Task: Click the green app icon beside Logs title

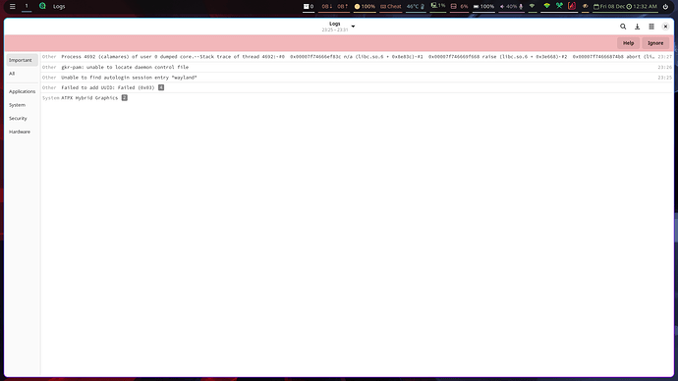Action: (42, 6)
